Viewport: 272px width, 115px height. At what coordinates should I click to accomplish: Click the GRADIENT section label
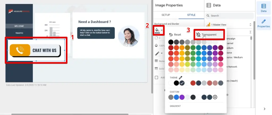click(175, 106)
